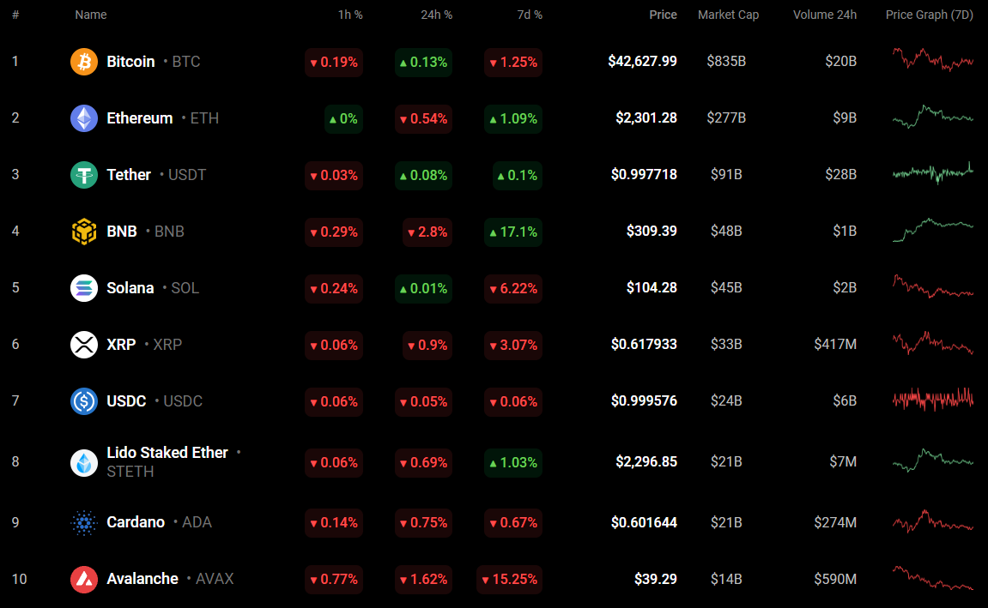Click the USDC 7-day price graph
The width and height of the screenshot is (988, 608).
[933, 400]
